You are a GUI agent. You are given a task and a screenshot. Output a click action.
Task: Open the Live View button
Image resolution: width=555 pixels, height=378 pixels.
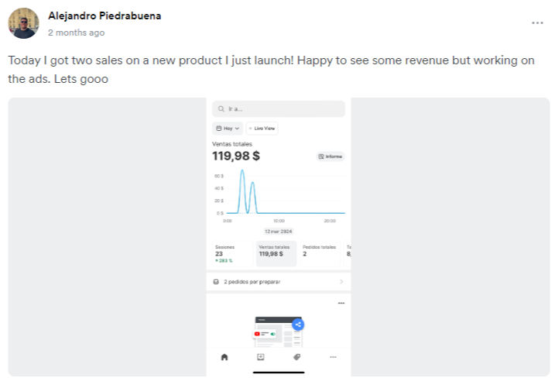(262, 128)
